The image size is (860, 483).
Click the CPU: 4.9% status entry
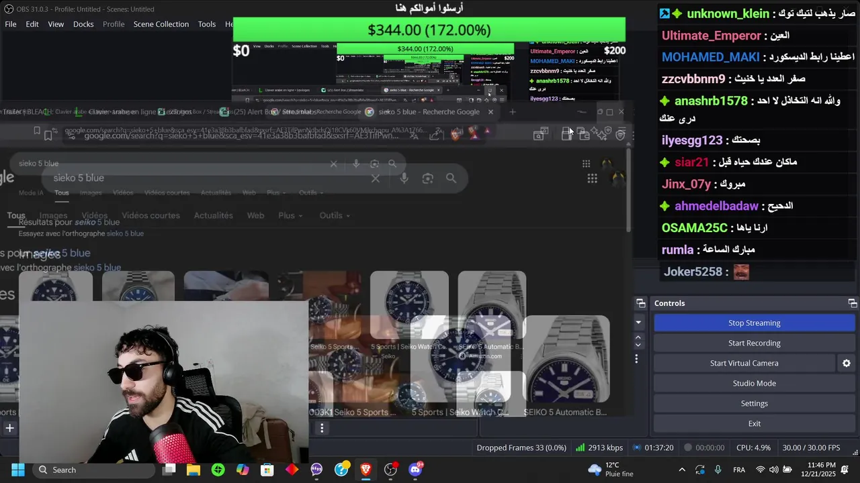[753, 447]
